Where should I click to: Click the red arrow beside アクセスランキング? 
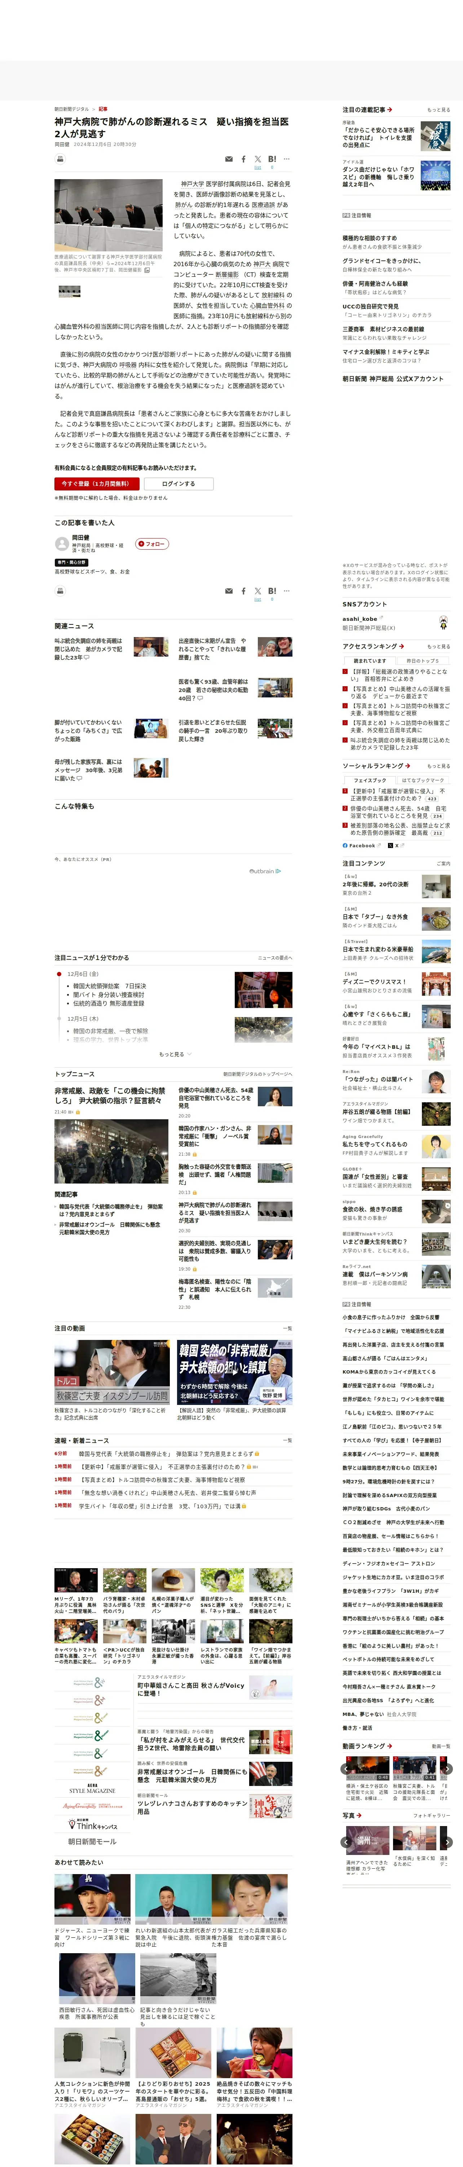point(402,646)
